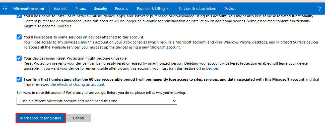Select the Security tab
Screen dimensions: 325x131
(x=101, y=9)
